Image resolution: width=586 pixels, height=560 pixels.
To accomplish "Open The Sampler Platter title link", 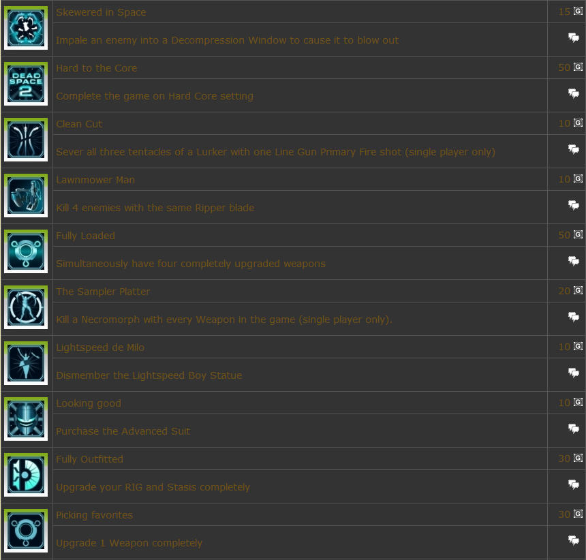I will coord(103,292).
